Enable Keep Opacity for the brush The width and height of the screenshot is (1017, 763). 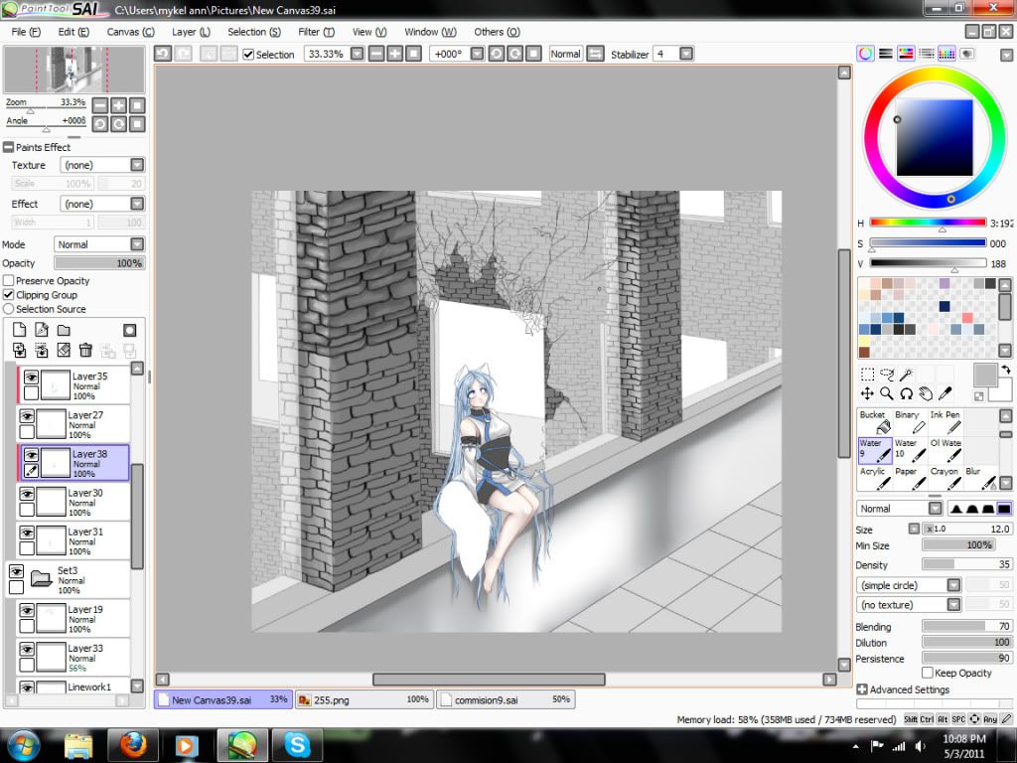coord(928,673)
